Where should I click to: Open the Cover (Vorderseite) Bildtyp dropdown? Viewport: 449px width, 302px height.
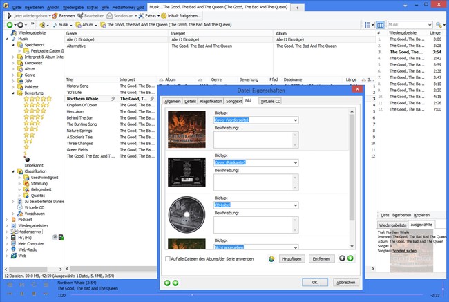tap(296, 120)
